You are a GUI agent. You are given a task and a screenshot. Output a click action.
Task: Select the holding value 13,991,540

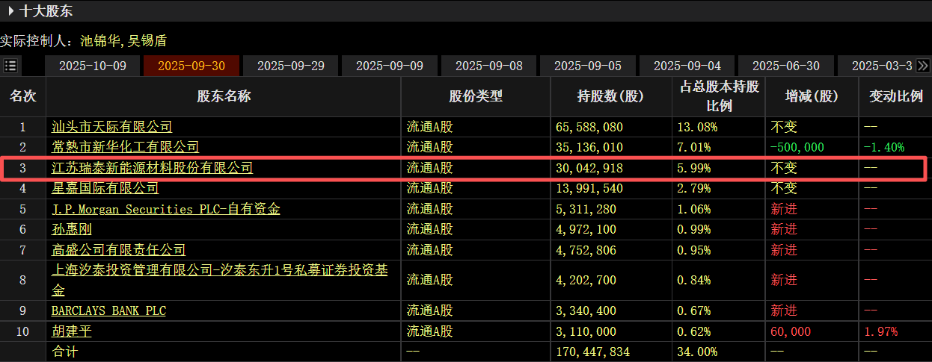tap(589, 188)
